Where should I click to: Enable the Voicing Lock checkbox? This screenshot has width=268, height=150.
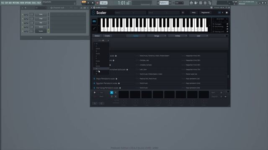(214, 32)
